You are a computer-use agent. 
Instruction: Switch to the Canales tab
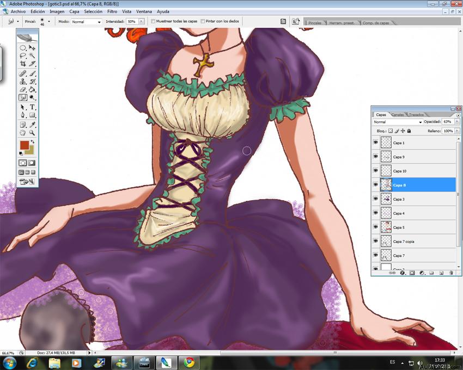click(x=397, y=114)
